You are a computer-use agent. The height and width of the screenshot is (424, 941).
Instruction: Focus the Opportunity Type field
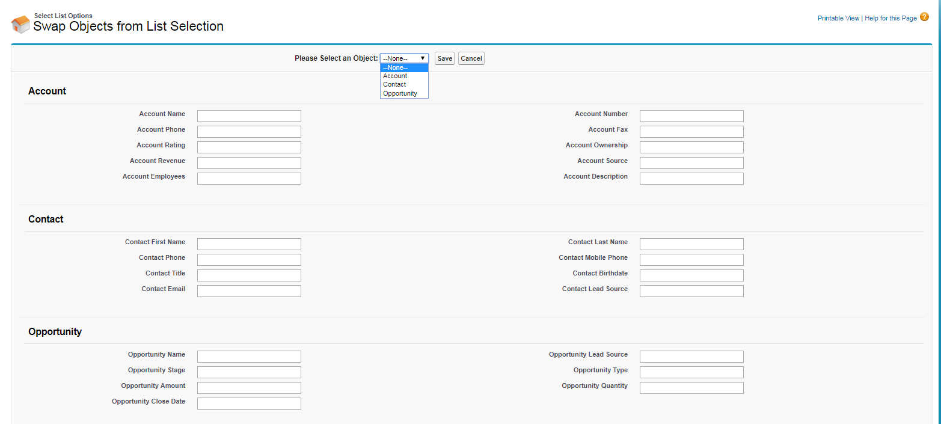pos(691,372)
